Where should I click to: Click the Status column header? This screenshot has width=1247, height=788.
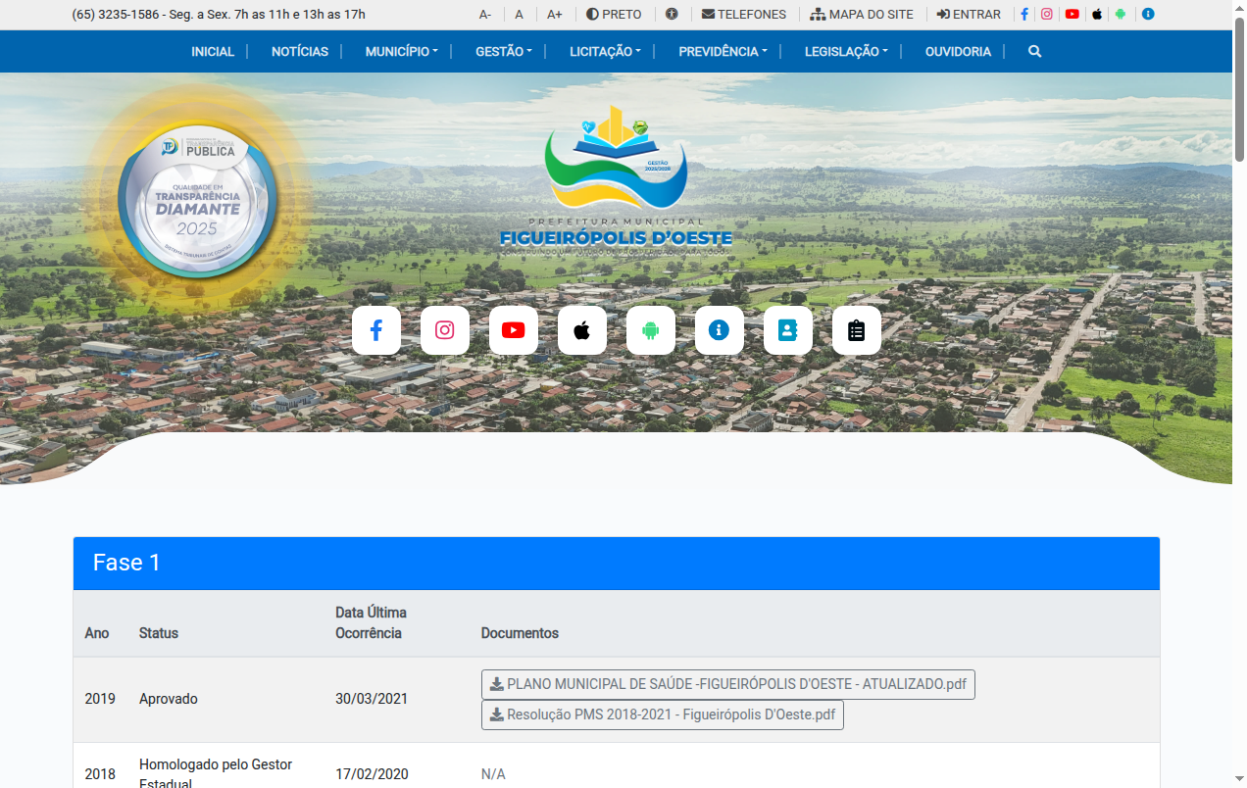(x=159, y=633)
